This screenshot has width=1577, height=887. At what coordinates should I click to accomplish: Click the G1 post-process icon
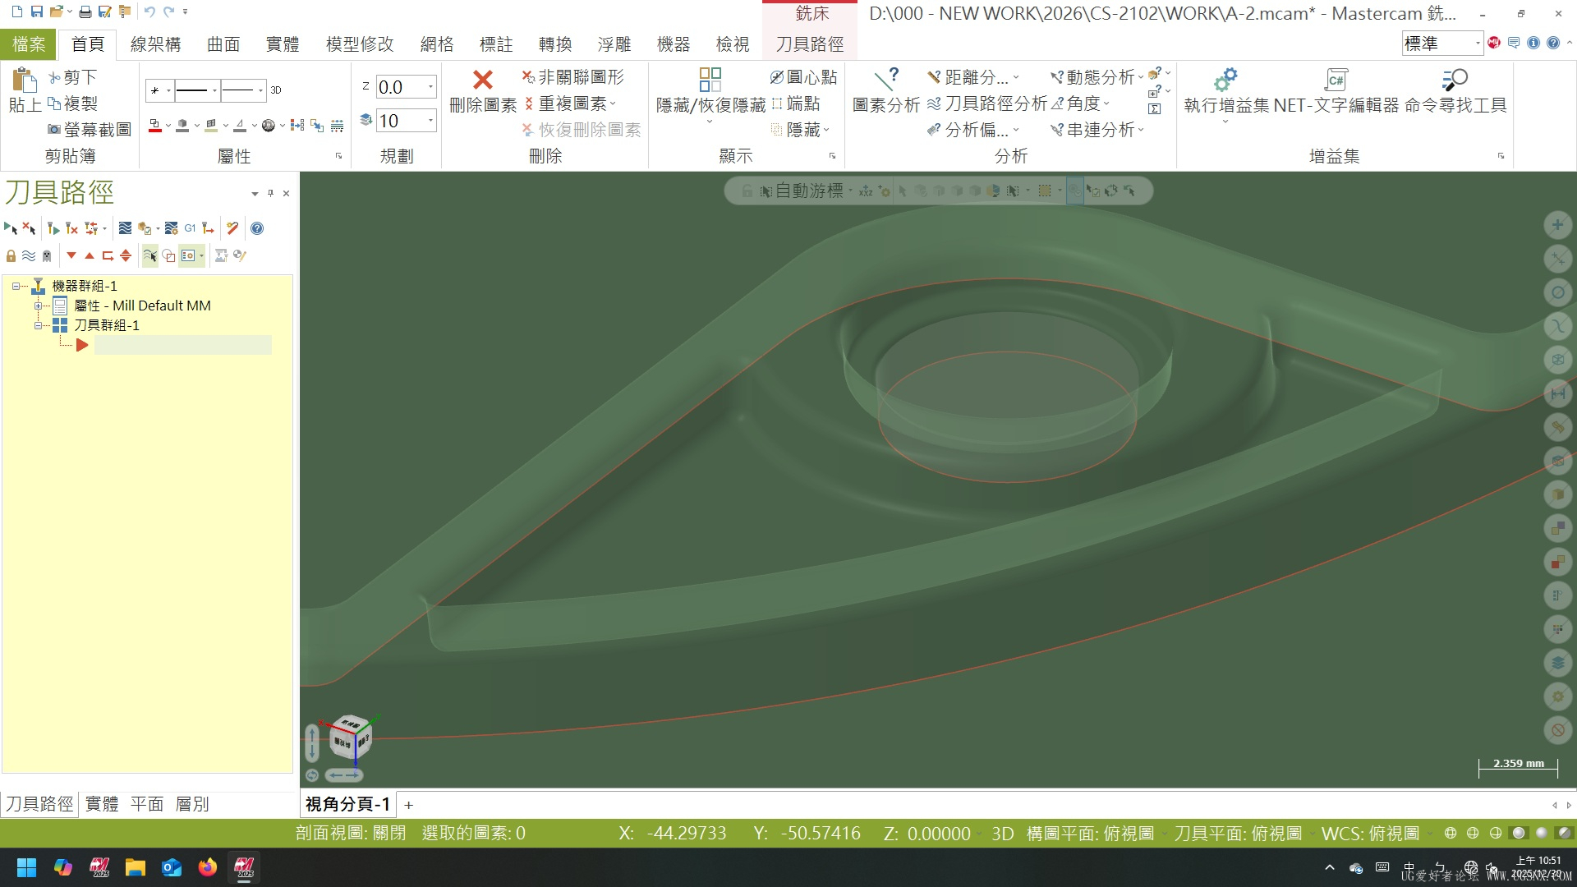tap(190, 228)
